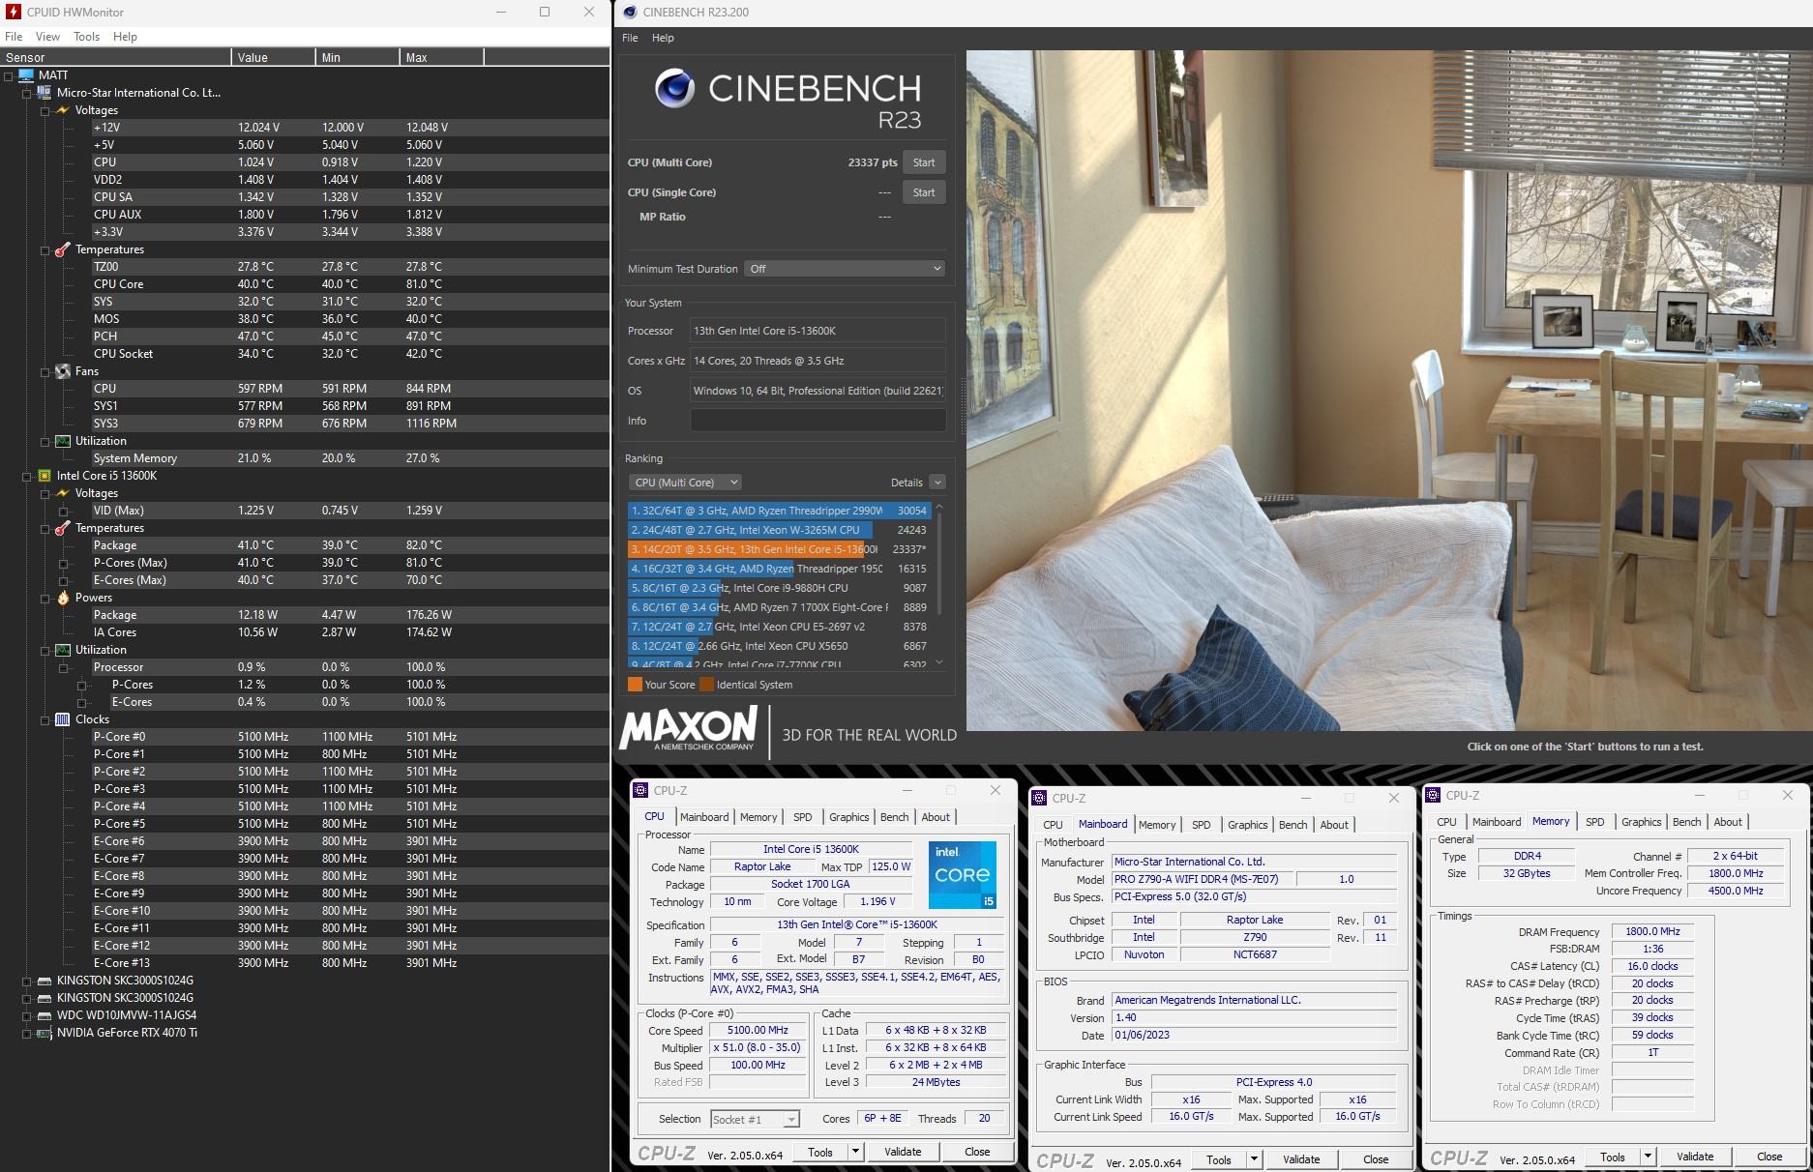Click the Max column header in HWMonitor
Image resolution: width=1813 pixels, height=1172 pixels.
coord(441,57)
